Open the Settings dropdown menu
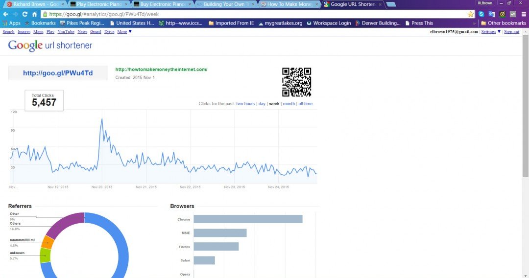This screenshot has height=278, width=529. [x=491, y=32]
